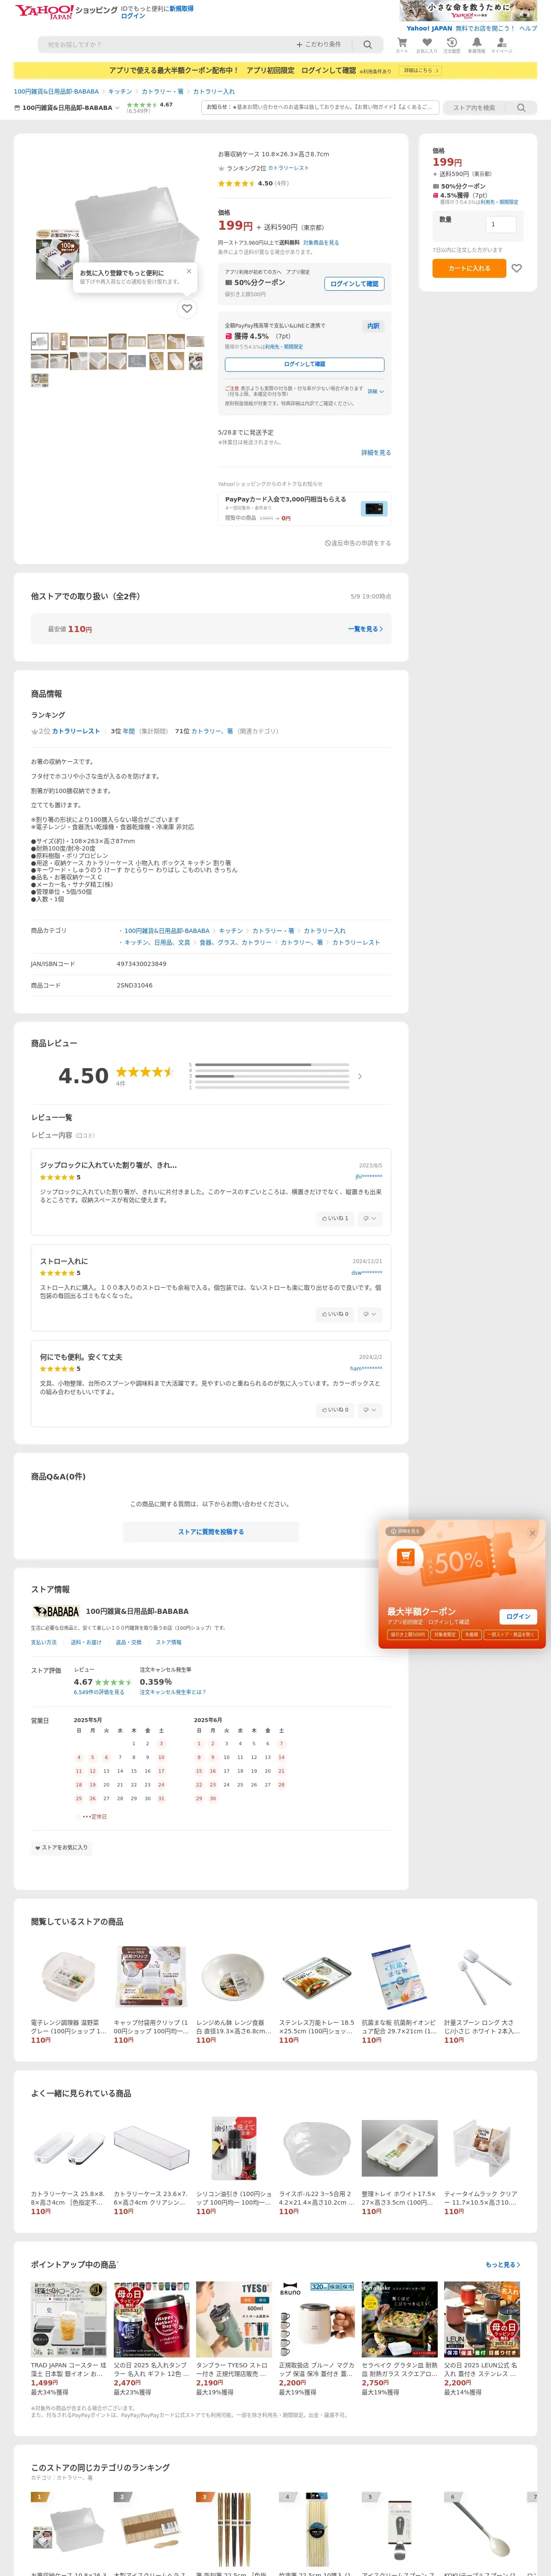Screen dimensions: 551x2576
Task: Expand 一覧を見る for other stores
Action: pos(365,629)
